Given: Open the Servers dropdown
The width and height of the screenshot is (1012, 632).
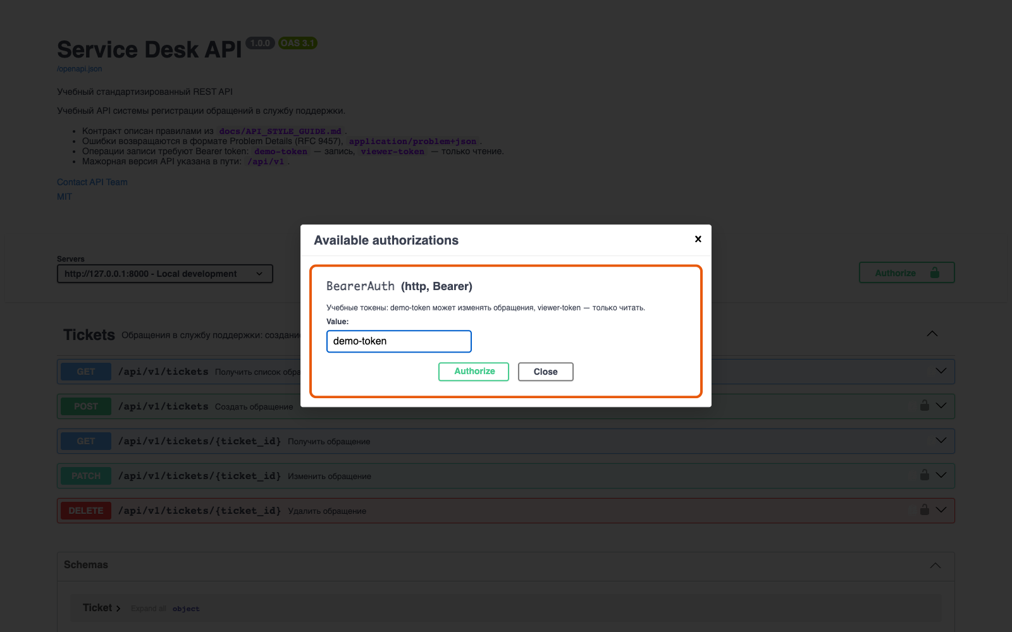Looking at the screenshot, I should click(x=165, y=274).
